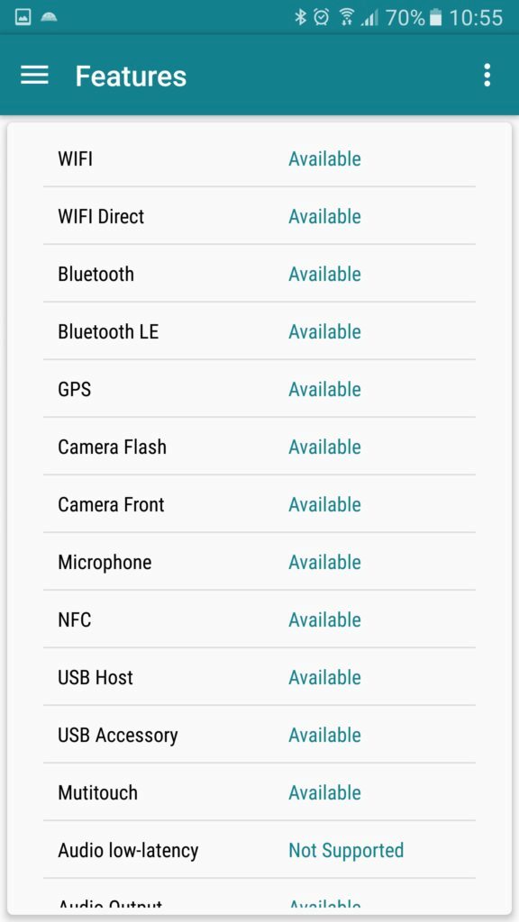Select the Microphone row
Image resolution: width=519 pixels, height=922 pixels.
tap(259, 562)
